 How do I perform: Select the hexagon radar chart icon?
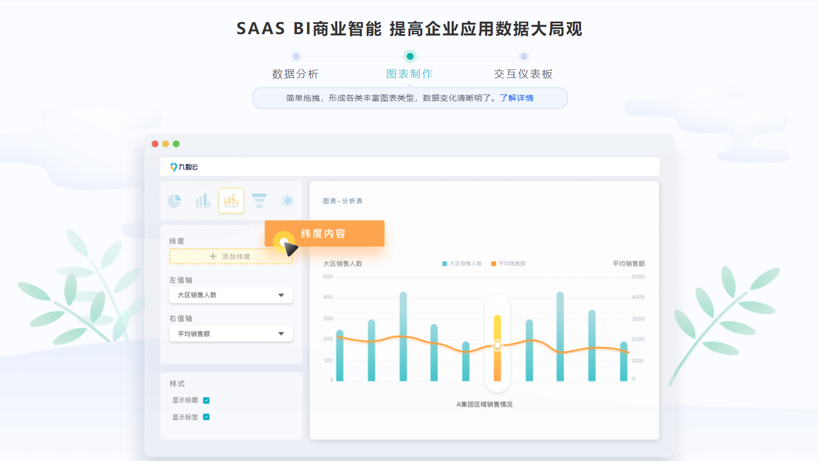pyautogui.click(x=288, y=200)
